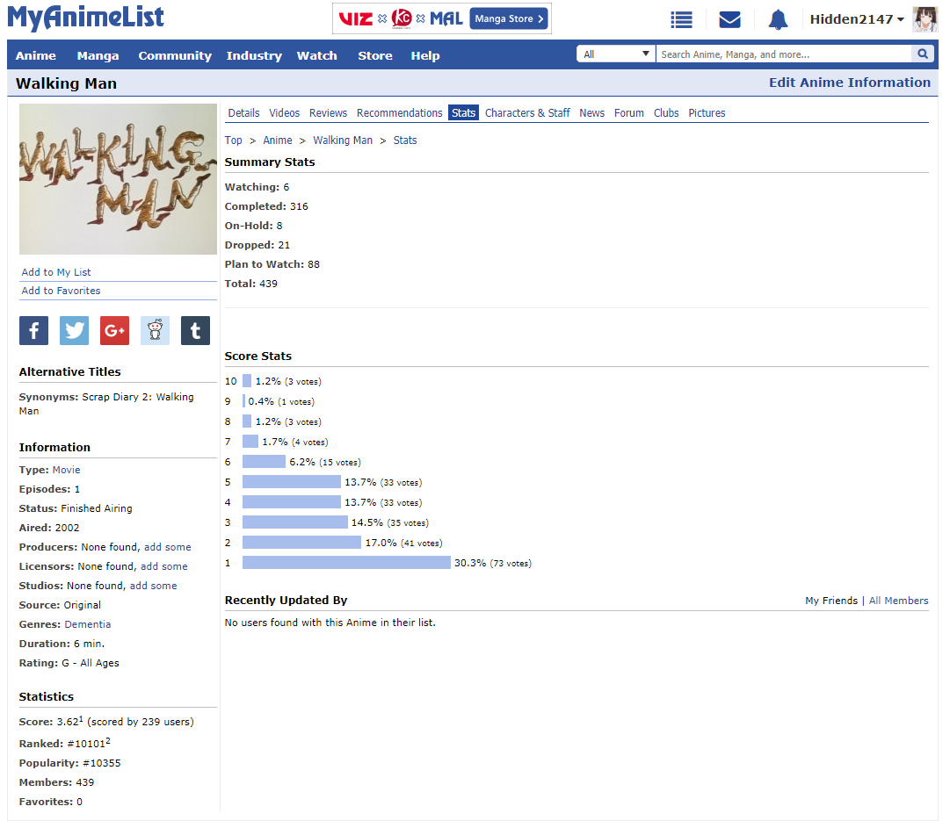The width and height of the screenshot is (950, 828).
Task: Share with the Google Plus icon
Action: (x=114, y=330)
